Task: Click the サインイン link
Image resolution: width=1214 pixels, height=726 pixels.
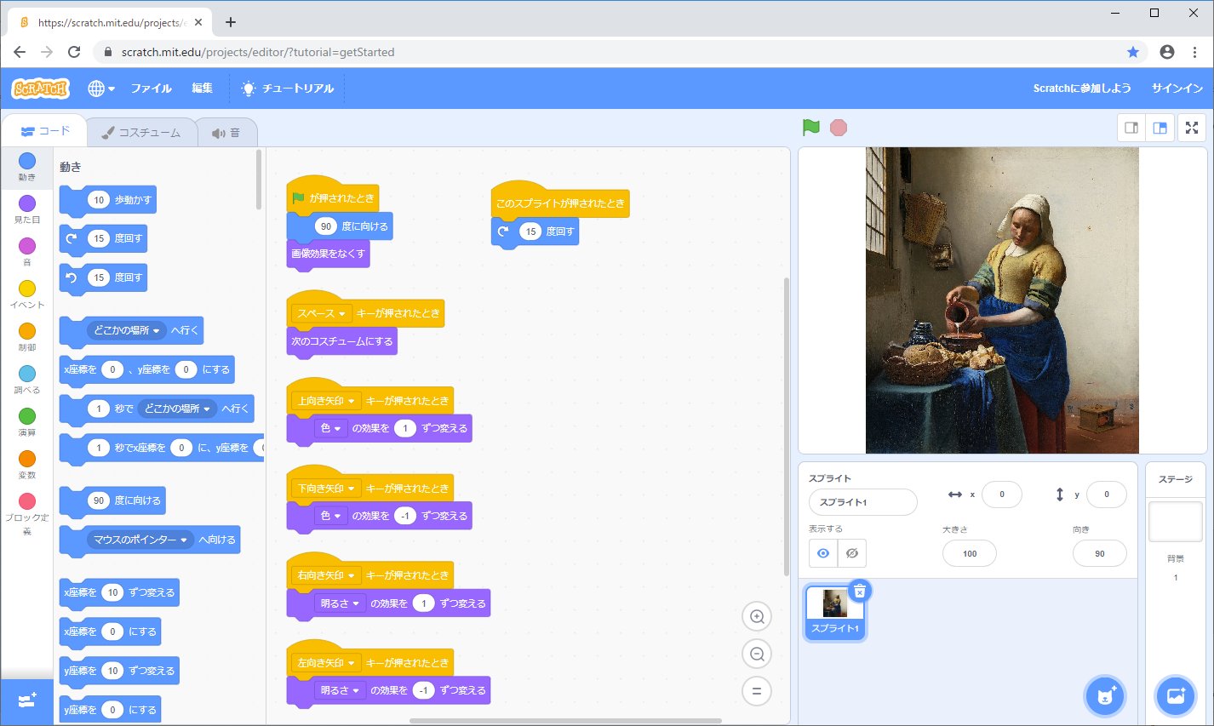Action: (1177, 89)
